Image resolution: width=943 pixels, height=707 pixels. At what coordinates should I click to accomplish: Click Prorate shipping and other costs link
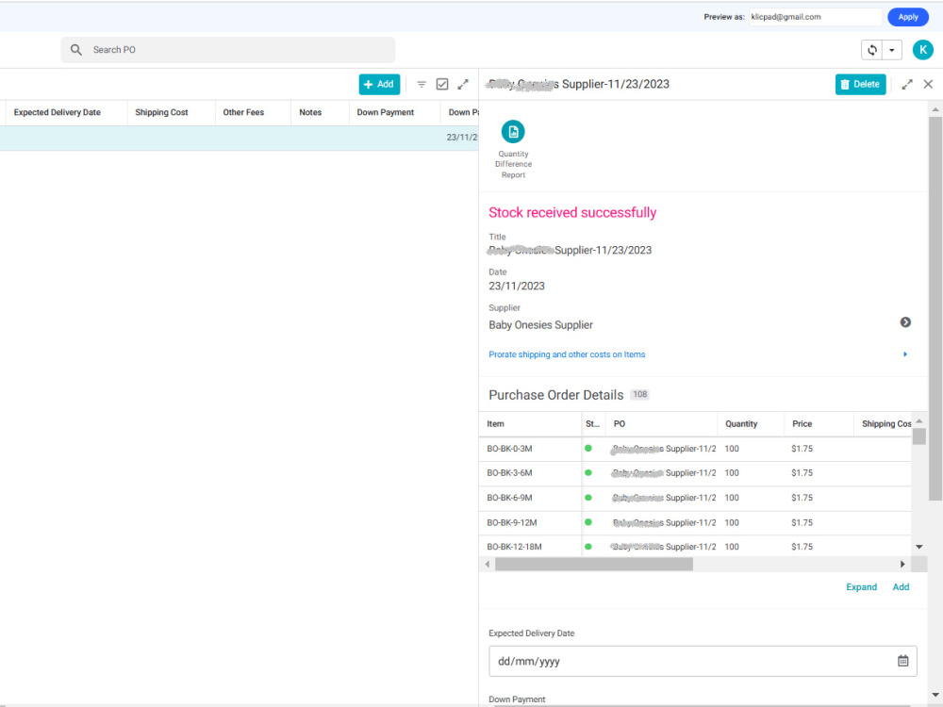tap(567, 354)
